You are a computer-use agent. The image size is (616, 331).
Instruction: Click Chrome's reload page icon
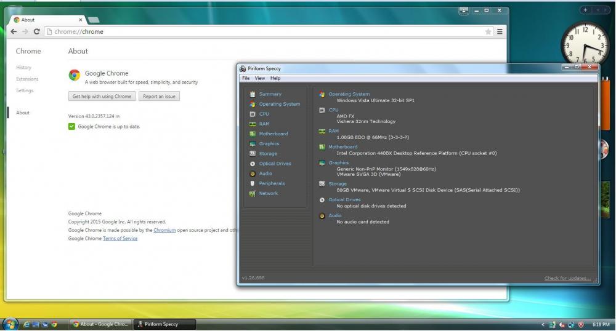pyautogui.click(x=37, y=31)
